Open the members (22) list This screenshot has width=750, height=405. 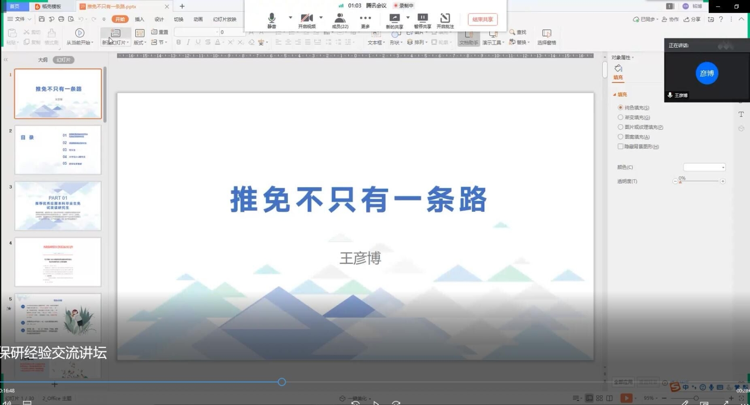click(x=340, y=20)
